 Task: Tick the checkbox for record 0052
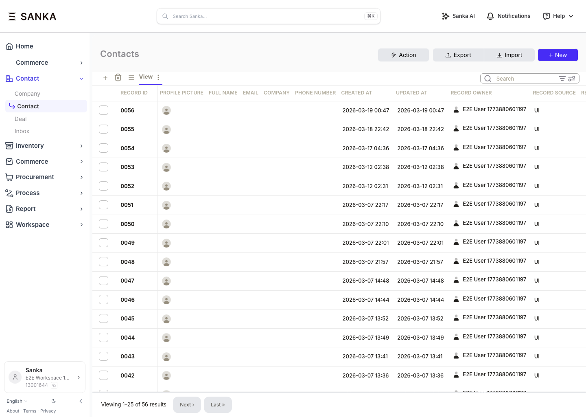(104, 186)
